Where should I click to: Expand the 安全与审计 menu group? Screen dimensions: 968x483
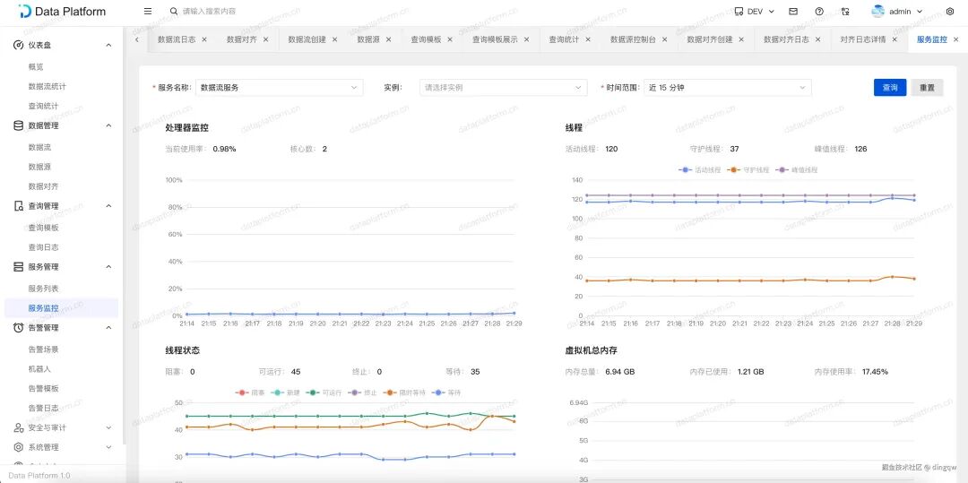[x=108, y=427]
